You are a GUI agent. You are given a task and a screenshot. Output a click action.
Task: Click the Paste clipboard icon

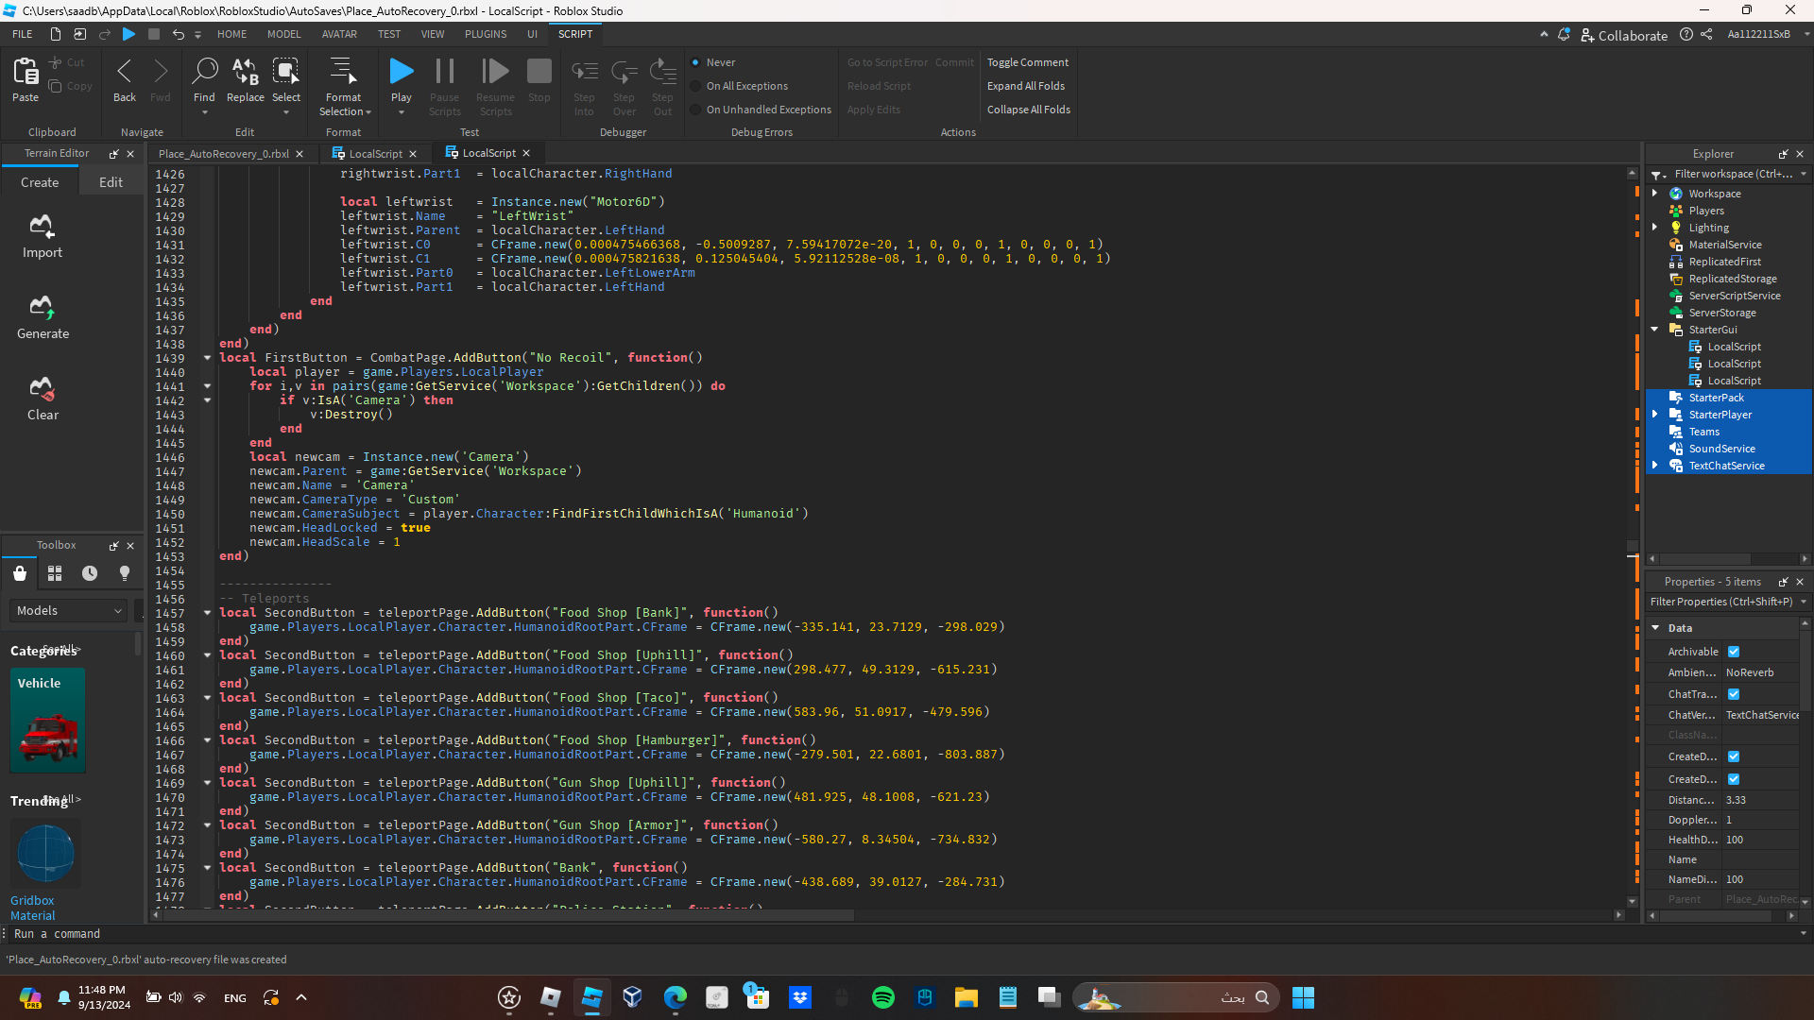click(x=26, y=72)
